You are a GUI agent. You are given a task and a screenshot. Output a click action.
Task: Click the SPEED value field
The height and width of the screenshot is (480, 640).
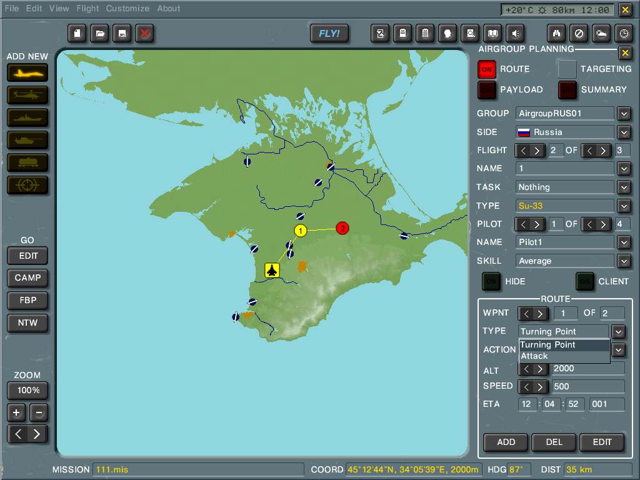(587, 386)
